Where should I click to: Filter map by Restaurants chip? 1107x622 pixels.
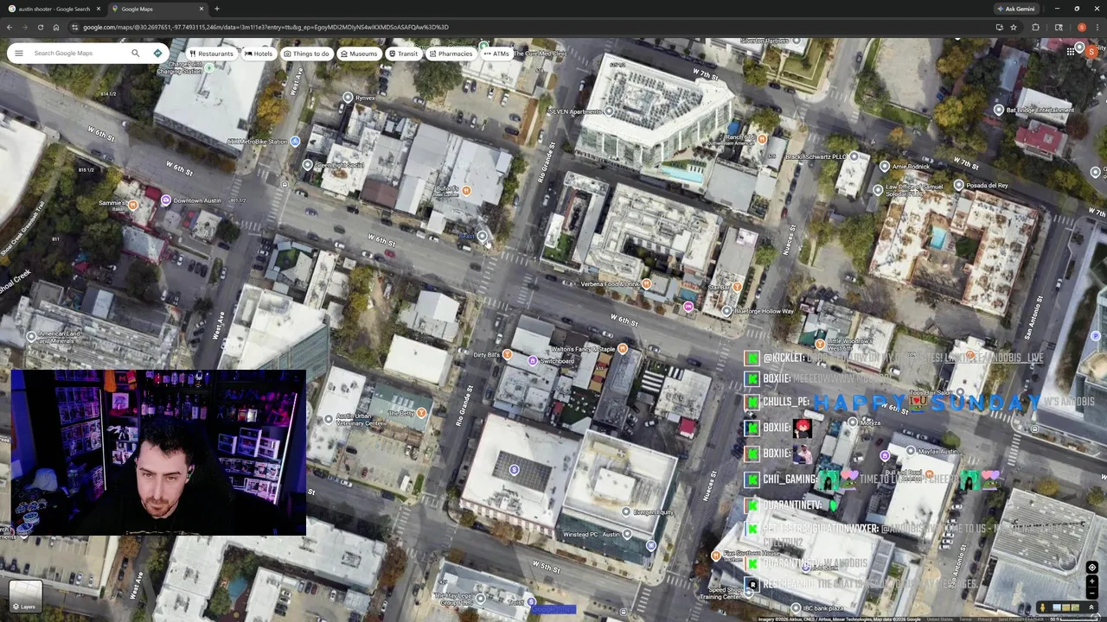click(x=211, y=54)
